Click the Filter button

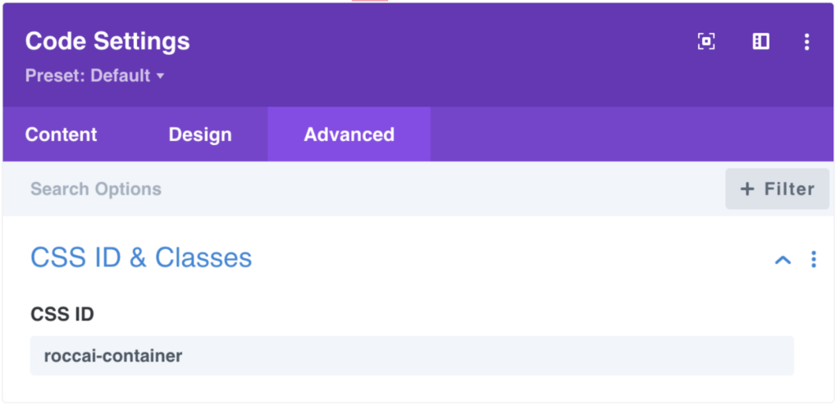click(x=778, y=189)
